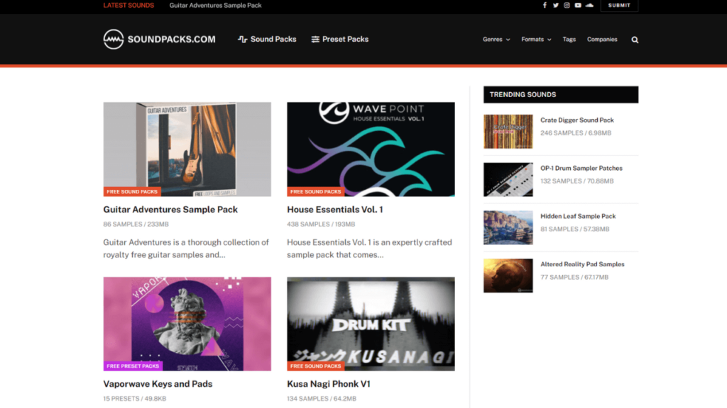
Task: Open the Kusa Nagi Drum Kit cover image
Action: [371, 324]
